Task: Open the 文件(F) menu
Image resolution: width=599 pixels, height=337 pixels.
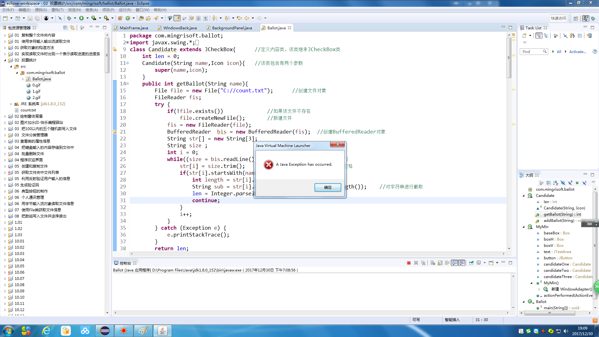Action: pyautogui.click(x=8, y=10)
